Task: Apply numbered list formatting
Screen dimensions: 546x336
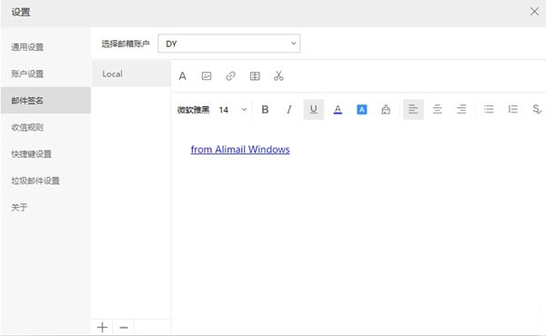Action: (x=513, y=110)
